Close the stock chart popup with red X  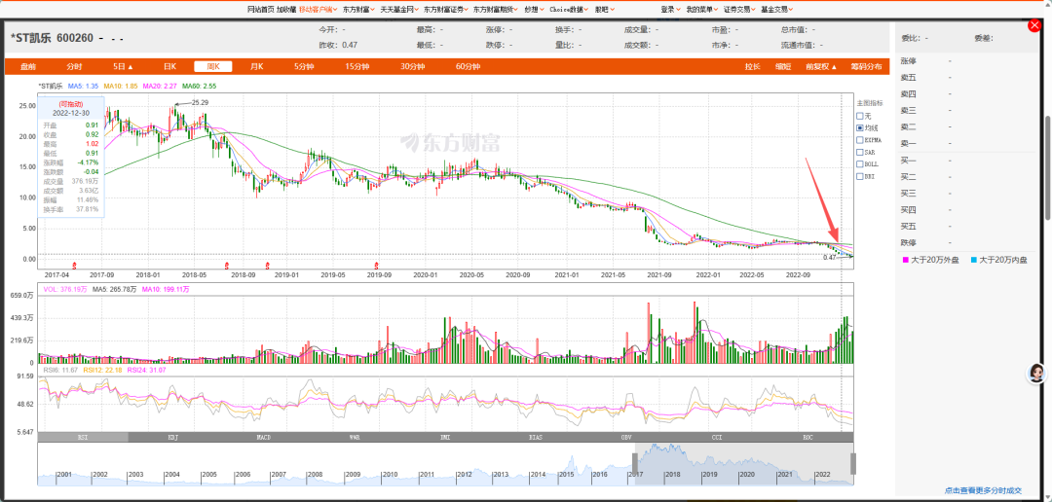click(x=1033, y=25)
